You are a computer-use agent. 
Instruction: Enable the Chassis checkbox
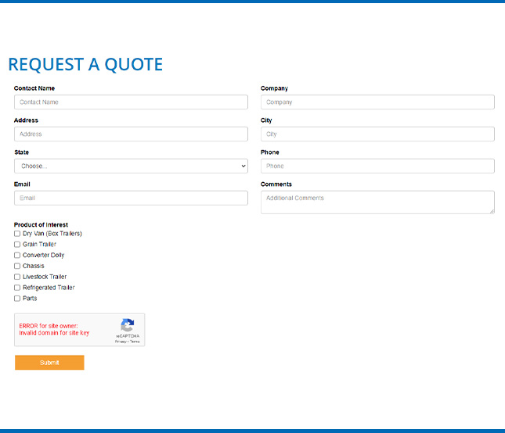17,266
